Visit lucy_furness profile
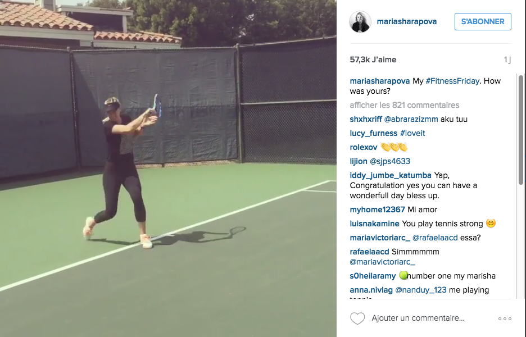This screenshot has height=337, width=526. [373, 133]
